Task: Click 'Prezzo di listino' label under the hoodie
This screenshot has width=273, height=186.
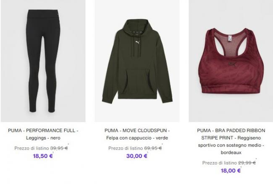Action: pos(126,148)
